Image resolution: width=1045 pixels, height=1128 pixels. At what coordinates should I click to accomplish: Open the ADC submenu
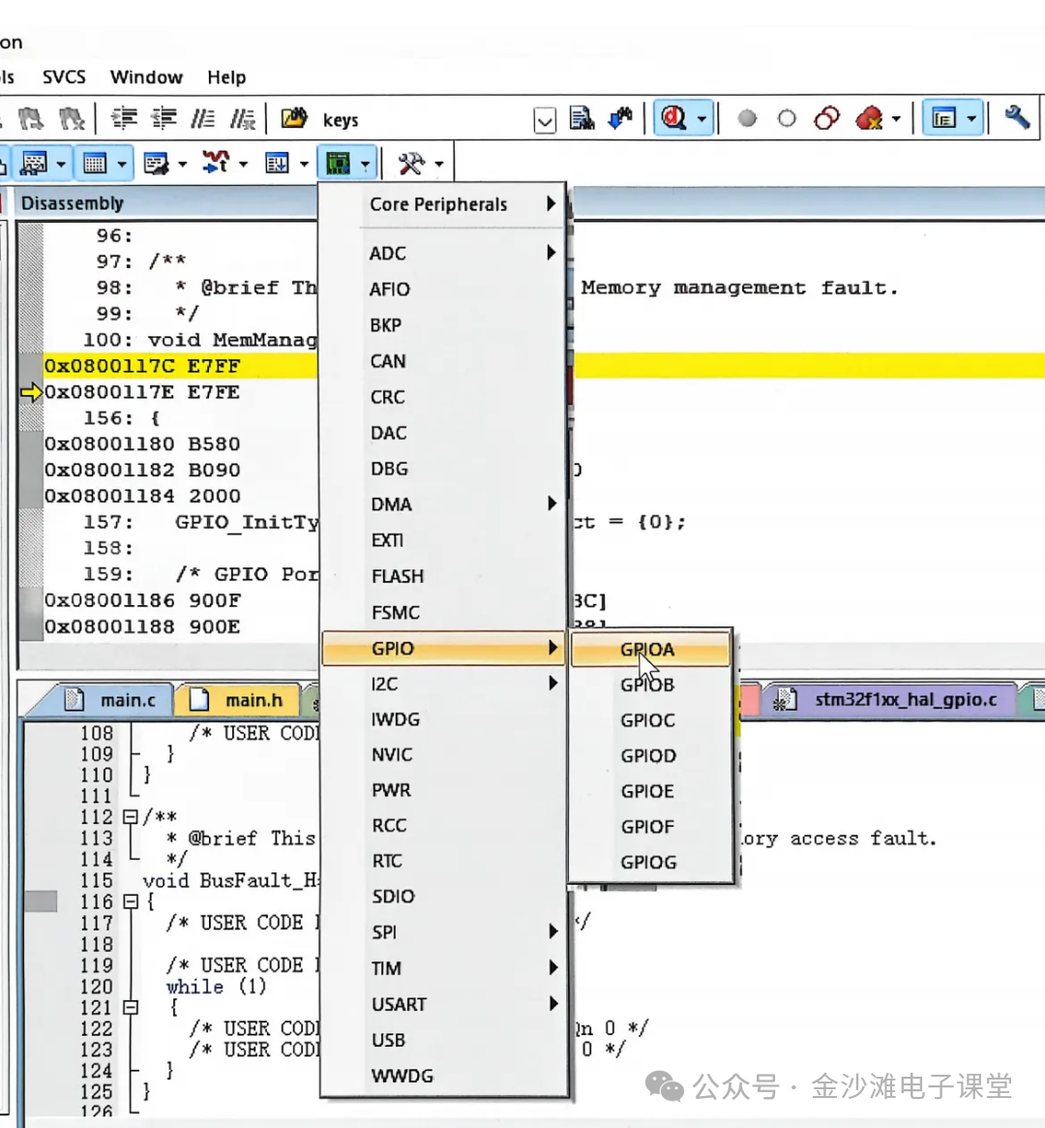coord(443,254)
